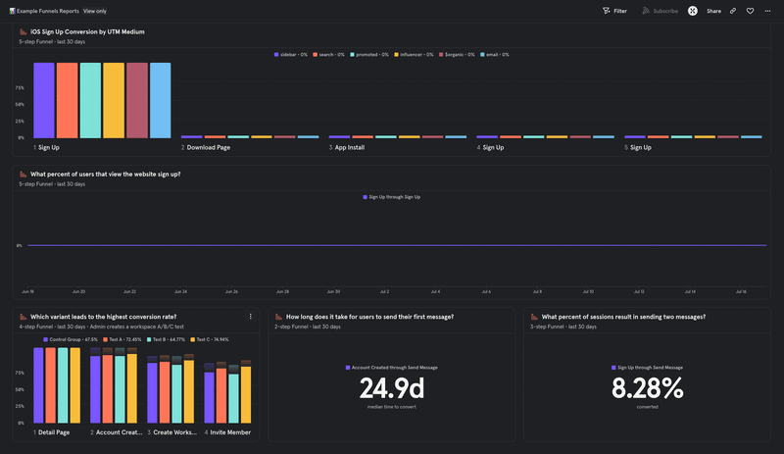Viewport: 784px width, 454px height.
Task: Click the Share button
Action: (x=713, y=11)
